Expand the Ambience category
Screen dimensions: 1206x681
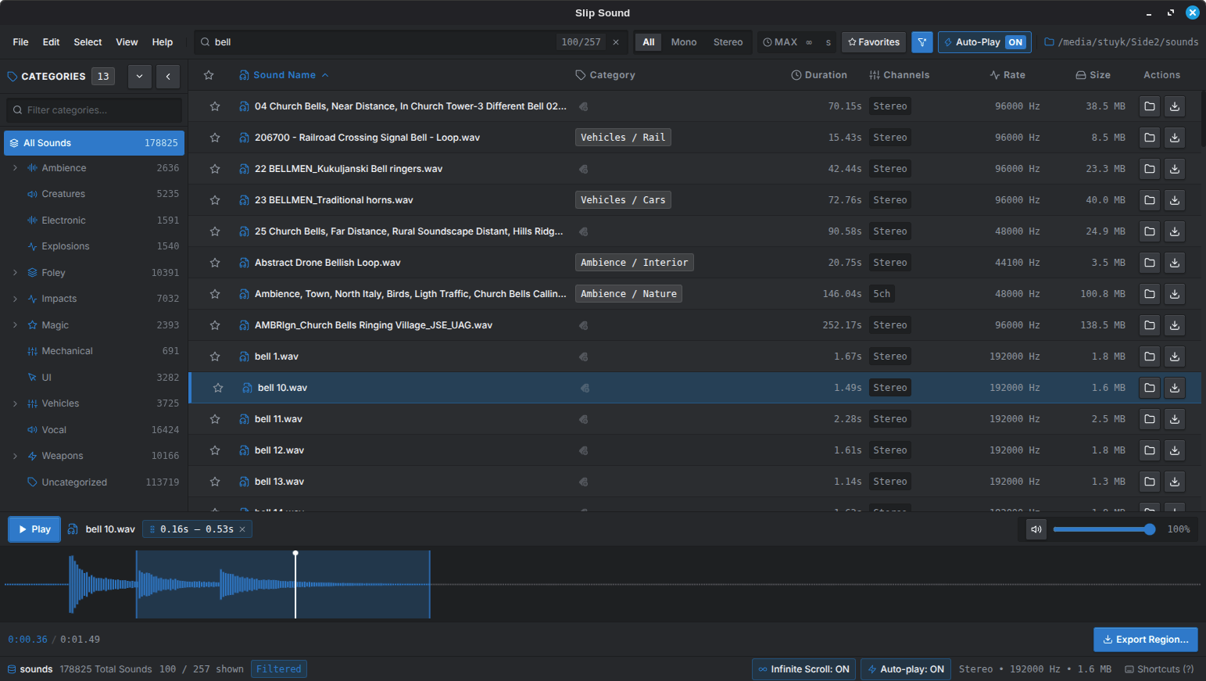point(15,168)
